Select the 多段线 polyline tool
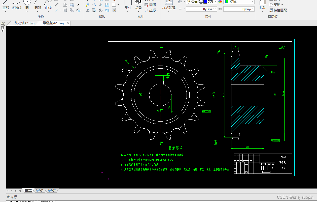317x202 pixels. tap(16, 5)
